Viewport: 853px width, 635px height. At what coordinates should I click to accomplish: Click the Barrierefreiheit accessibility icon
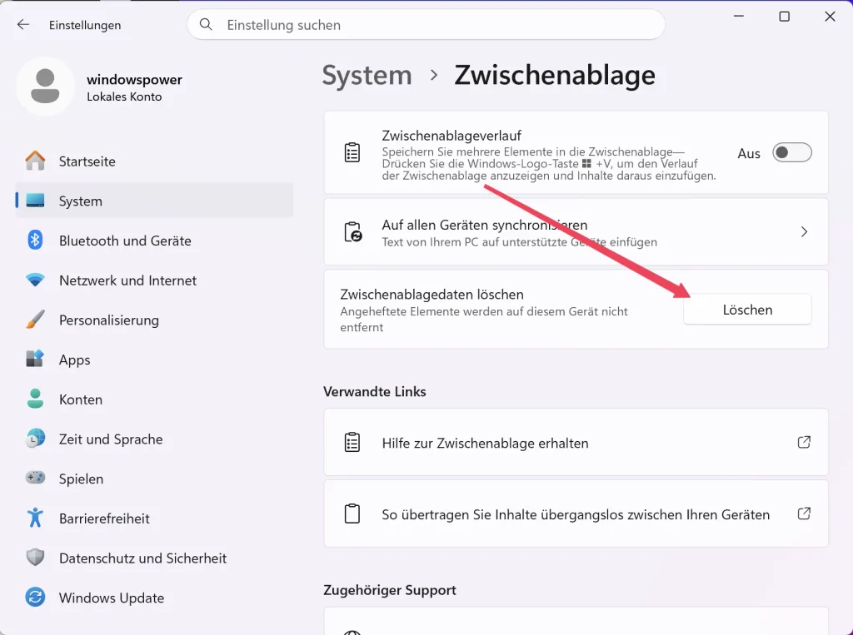click(x=35, y=518)
